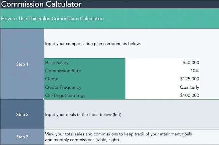Viewport: 219px width, 145px height.
Task: Select the Step 1 cell
Action: click(x=22, y=64)
